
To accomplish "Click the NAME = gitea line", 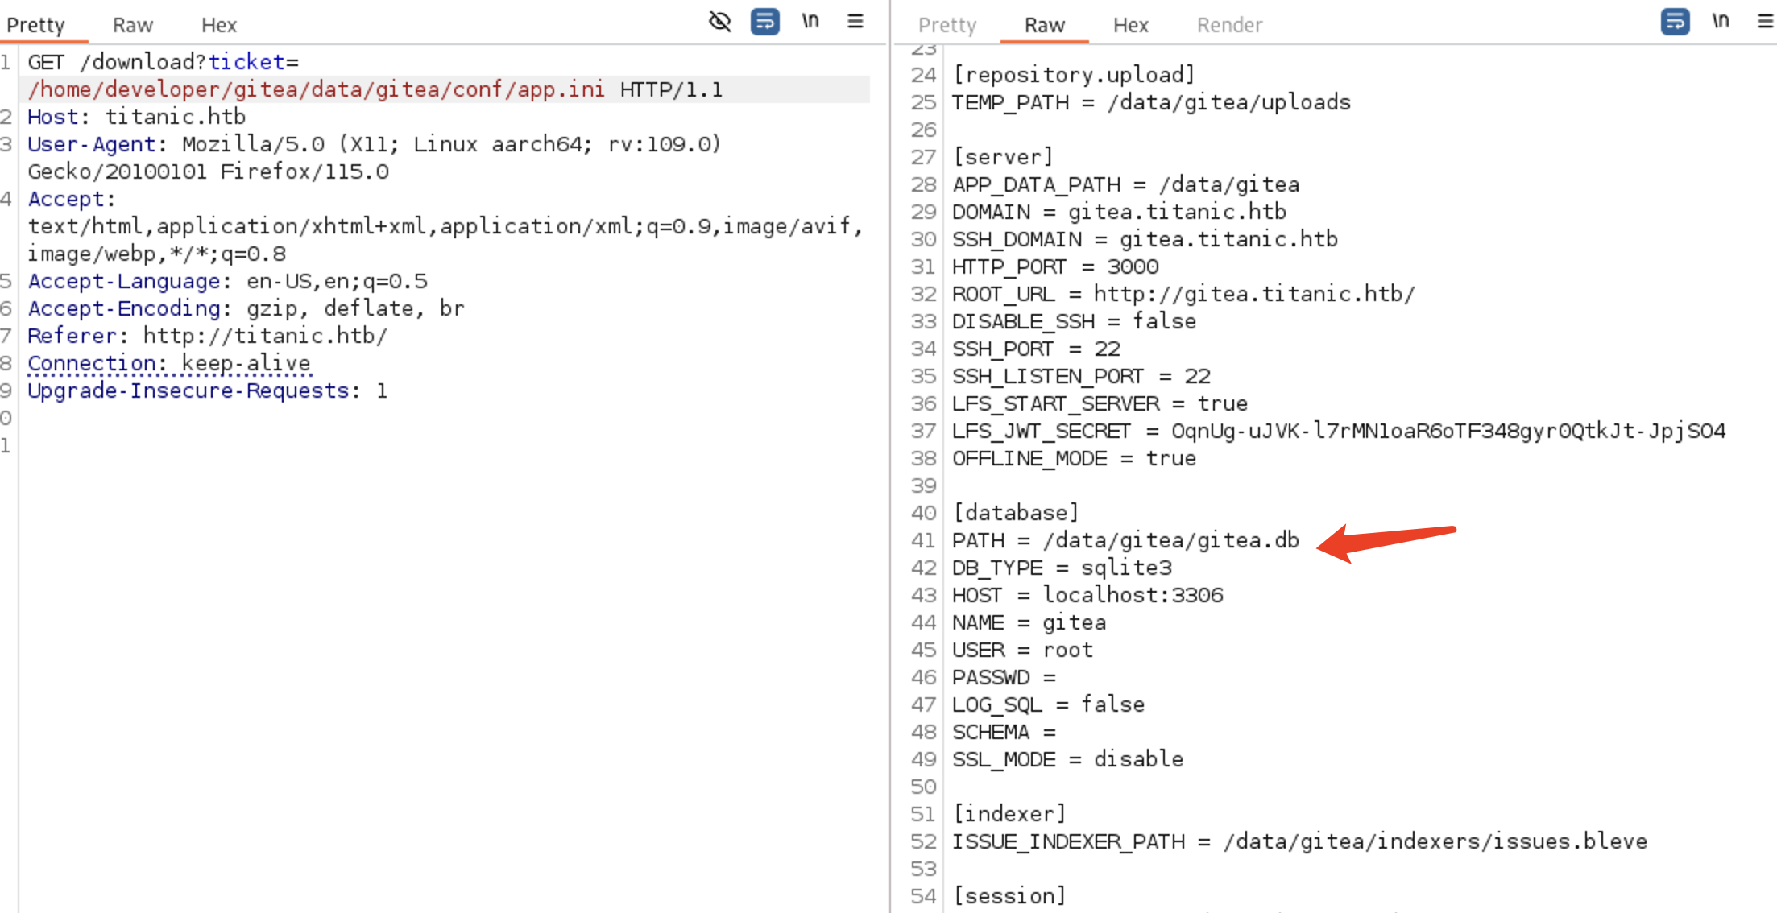I will [1029, 622].
